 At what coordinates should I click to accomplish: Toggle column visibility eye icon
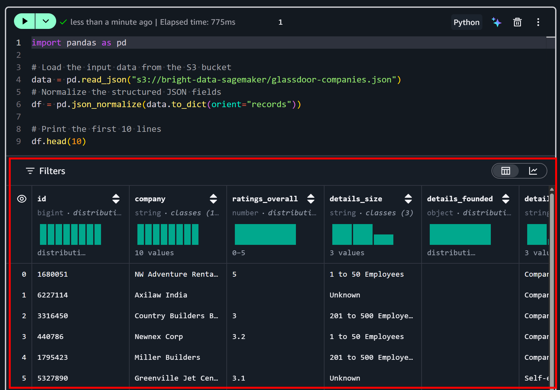(x=22, y=199)
